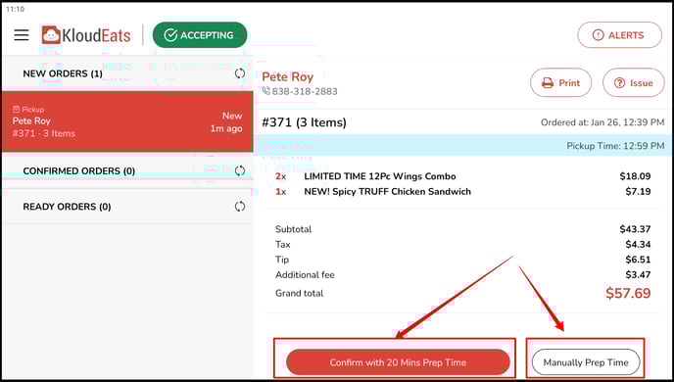Refresh the Ready Orders list

(x=240, y=207)
